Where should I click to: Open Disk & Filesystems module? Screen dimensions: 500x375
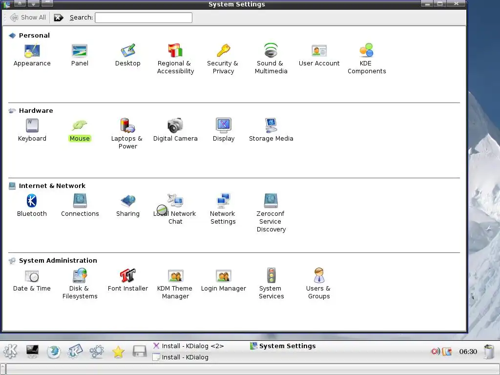pos(80,284)
